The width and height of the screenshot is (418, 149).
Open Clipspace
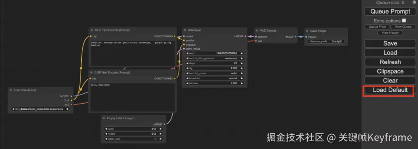390,72
